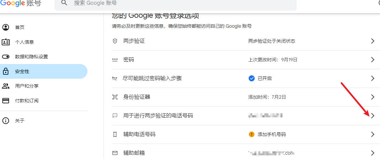Expand 密码 row with its chevron
This screenshot has height=159, width=380.
tap(373, 60)
